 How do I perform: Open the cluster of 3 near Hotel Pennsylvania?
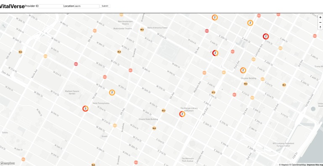[x=85, y=108]
